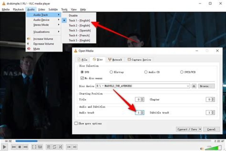This screenshot has height=151, width=226.
Task: Open the Video menu
Action: click(x=41, y=9)
